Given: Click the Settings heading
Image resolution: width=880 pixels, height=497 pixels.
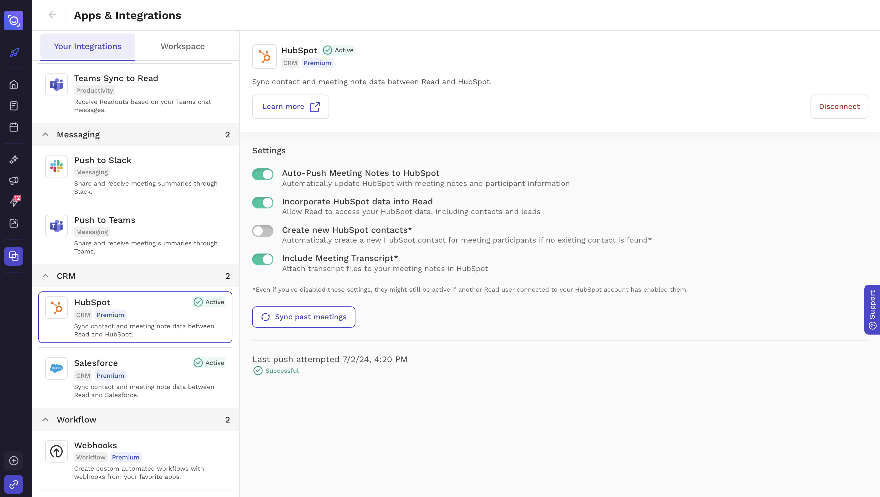Looking at the screenshot, I should pos(269,151).
